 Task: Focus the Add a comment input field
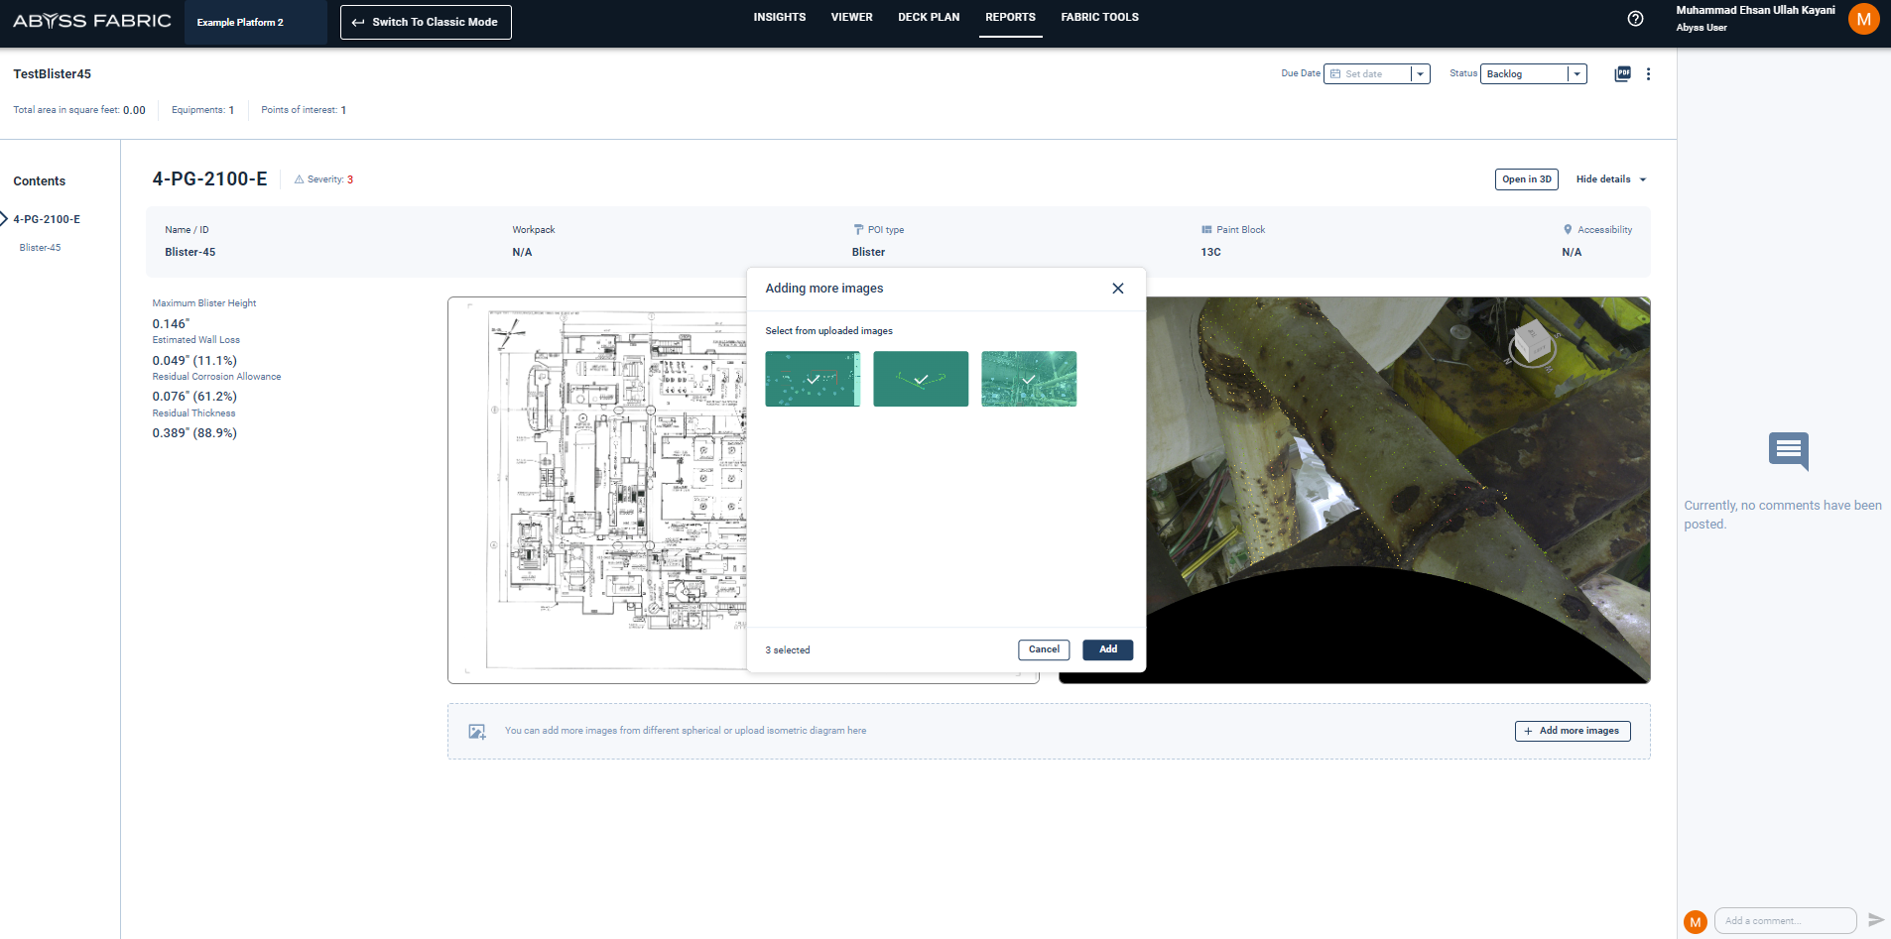click(1784, 921)
